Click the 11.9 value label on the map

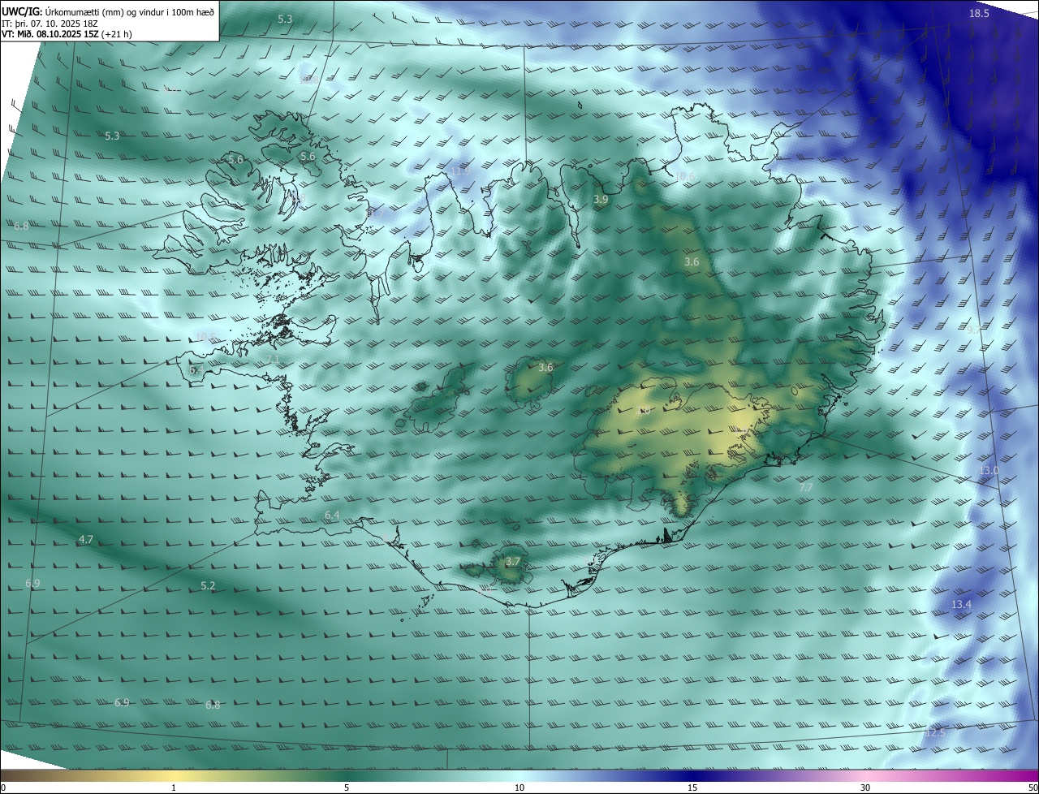pyautogui.click(x=461, y=170)
